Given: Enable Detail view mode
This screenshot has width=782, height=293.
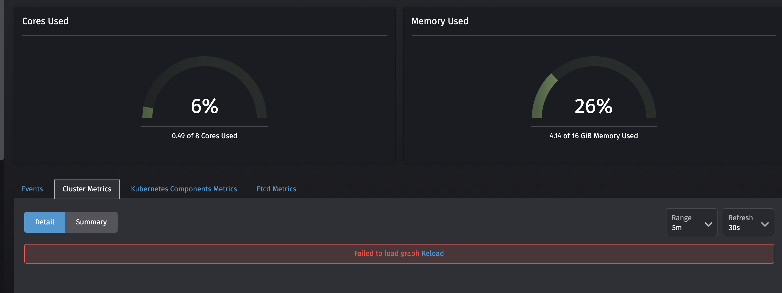Looking at the screenshot, I should 44,222.
